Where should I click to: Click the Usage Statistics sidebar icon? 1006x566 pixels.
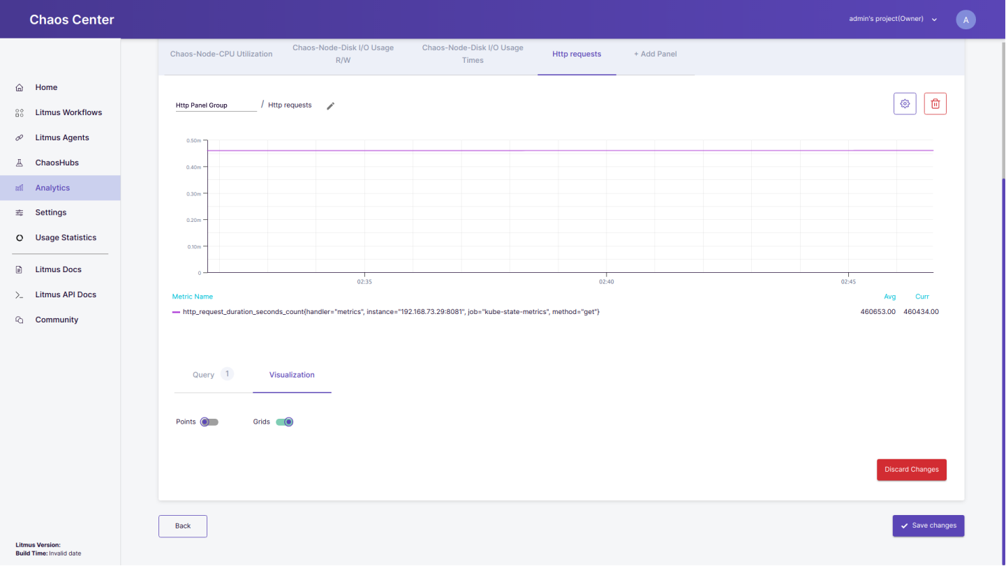[20, 238]
